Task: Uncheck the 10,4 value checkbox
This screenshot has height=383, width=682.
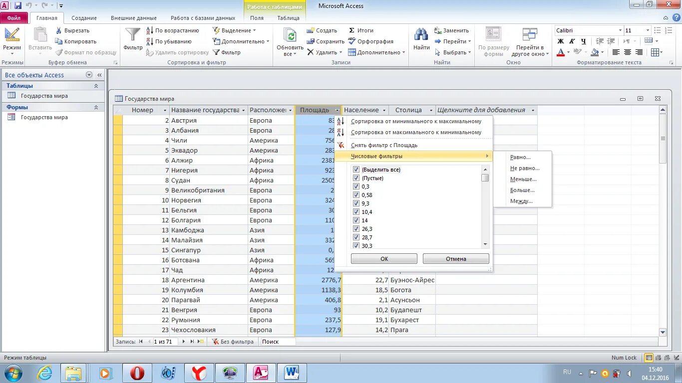Action: [x=356, y=212]
